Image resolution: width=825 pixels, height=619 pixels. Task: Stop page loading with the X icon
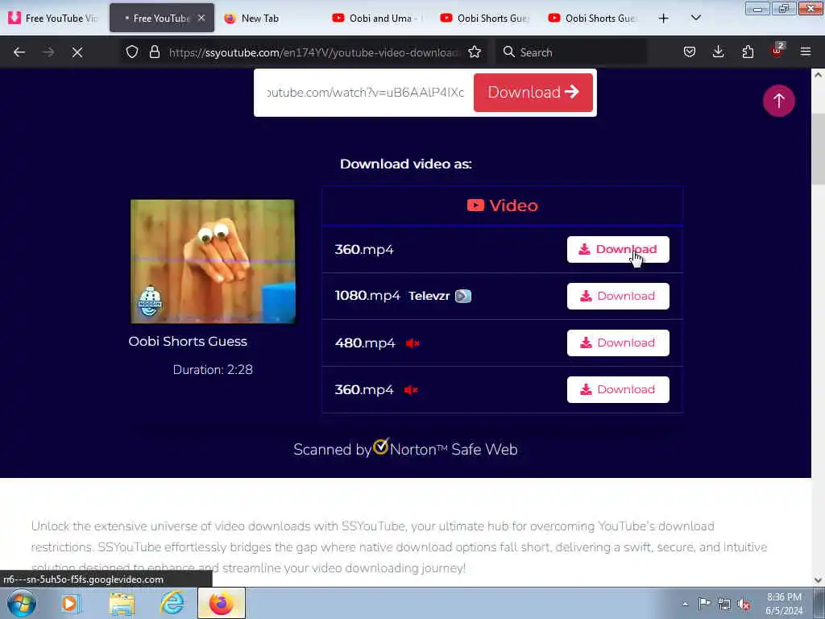(x=77, y=52)
